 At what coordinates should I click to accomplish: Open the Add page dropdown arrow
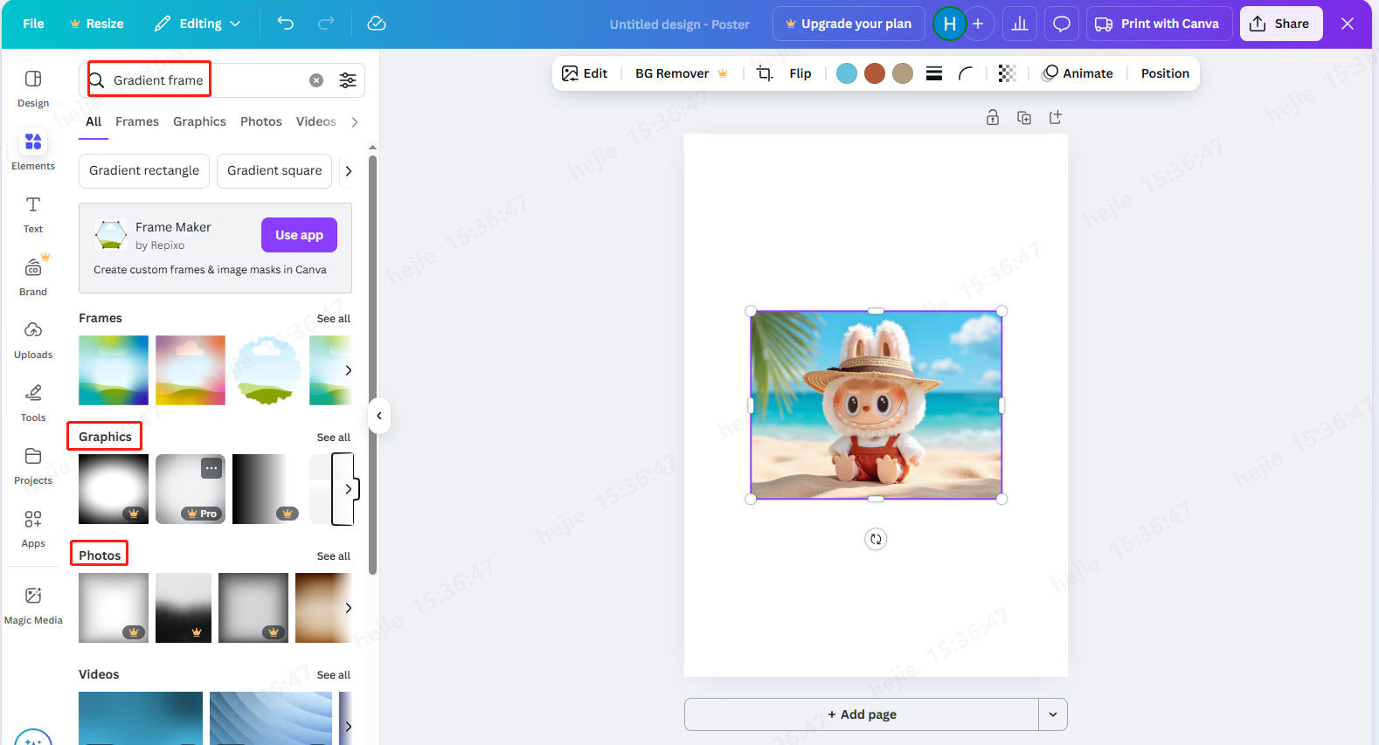coord(1052,714)
